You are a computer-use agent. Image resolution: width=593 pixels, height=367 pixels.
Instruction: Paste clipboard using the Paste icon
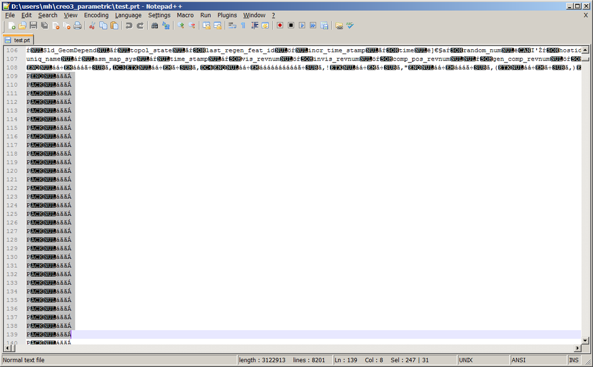(114, 26)
